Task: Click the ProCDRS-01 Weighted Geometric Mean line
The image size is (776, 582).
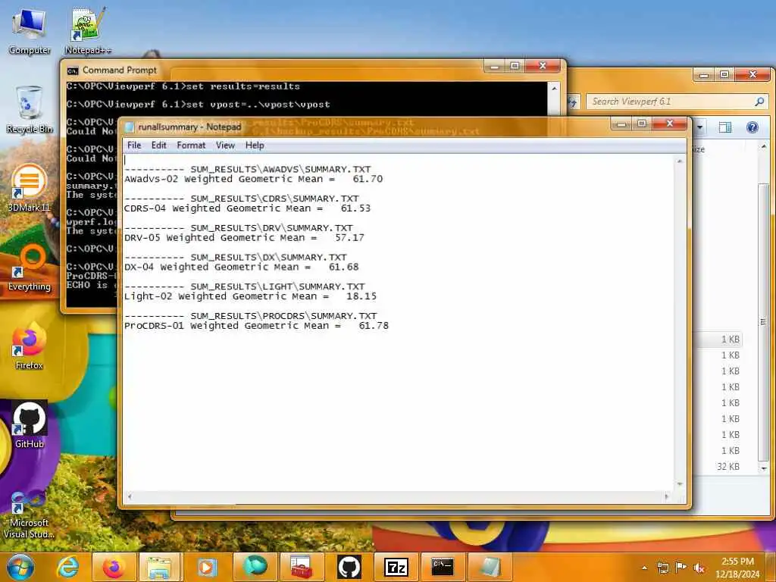Action: click(256, 326)
